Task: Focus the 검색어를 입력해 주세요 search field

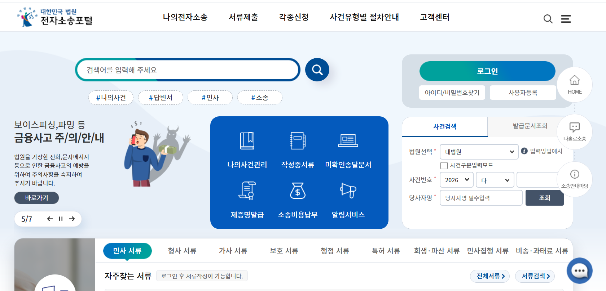Action: coord(188,70)
